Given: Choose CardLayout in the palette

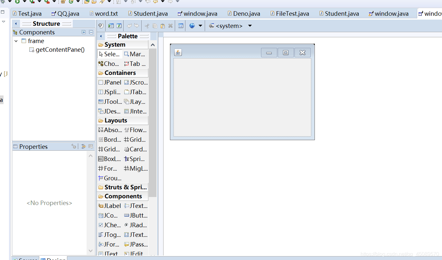Looking at the screenshot, I should click(x=135, y=149).
